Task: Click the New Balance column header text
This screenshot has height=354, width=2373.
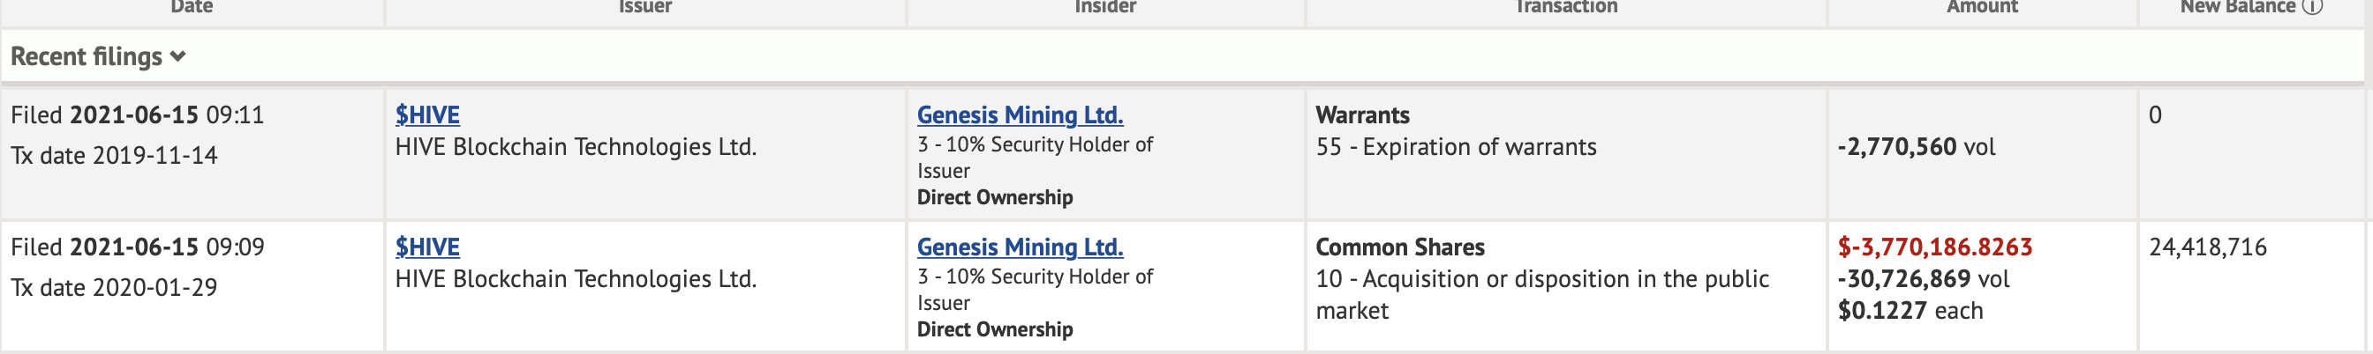Action: pyautogui.click(x=2237, y=6)
